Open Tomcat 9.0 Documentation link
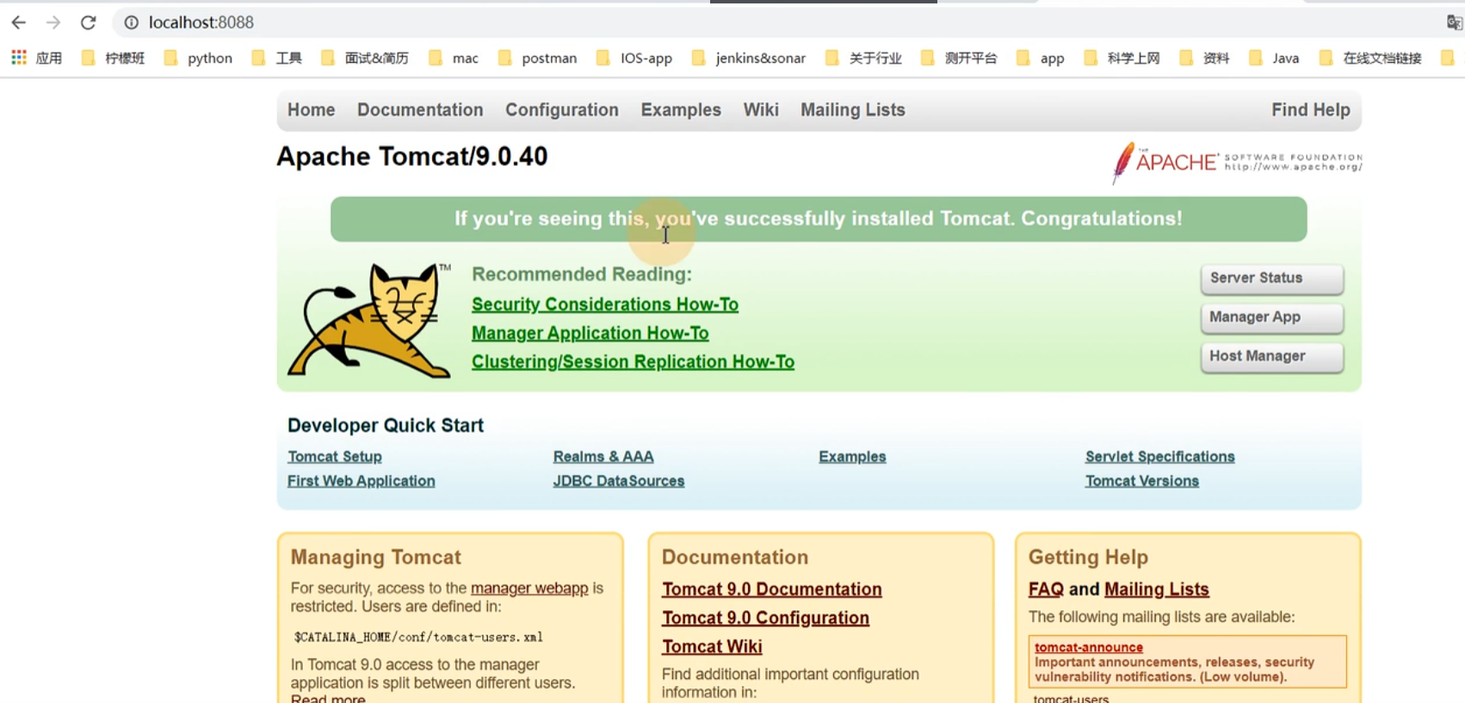This screenshot has height=703, width=1465. click(772, 589)
